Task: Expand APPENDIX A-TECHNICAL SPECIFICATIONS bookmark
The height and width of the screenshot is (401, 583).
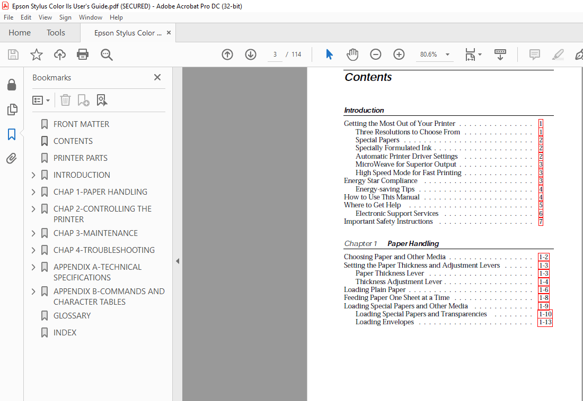Action: (x=33, y=267)
